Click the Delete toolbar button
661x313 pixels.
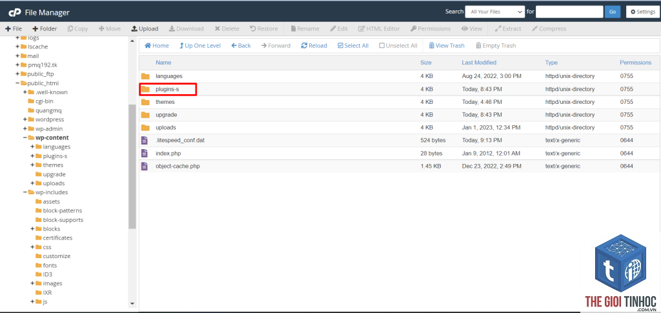[227, 28]
